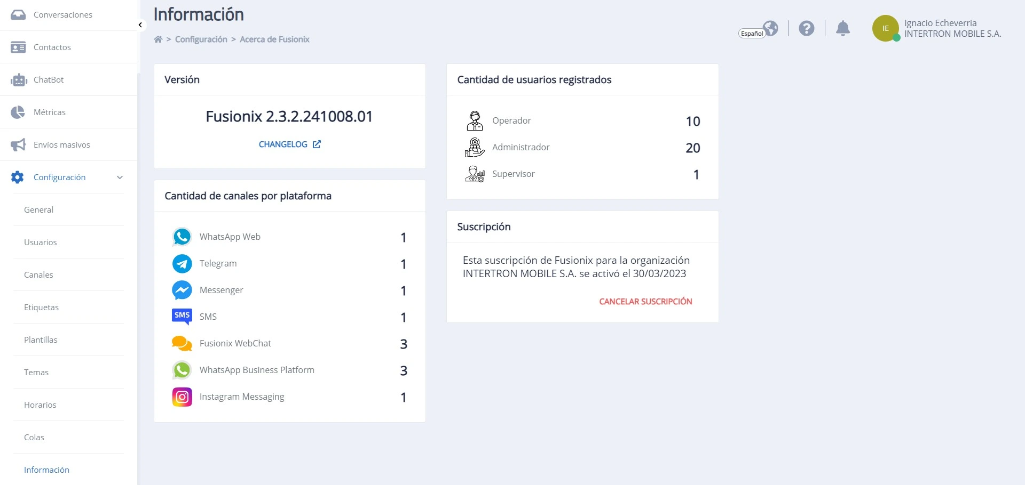This screenshot has height=485, width=1025.
Task: Click the Operador user icon
Action: coord(475,121)
